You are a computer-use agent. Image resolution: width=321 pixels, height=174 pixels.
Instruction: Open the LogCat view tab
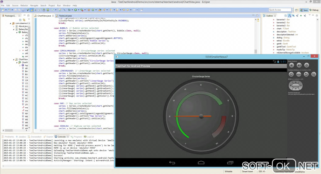click(90, 137)
